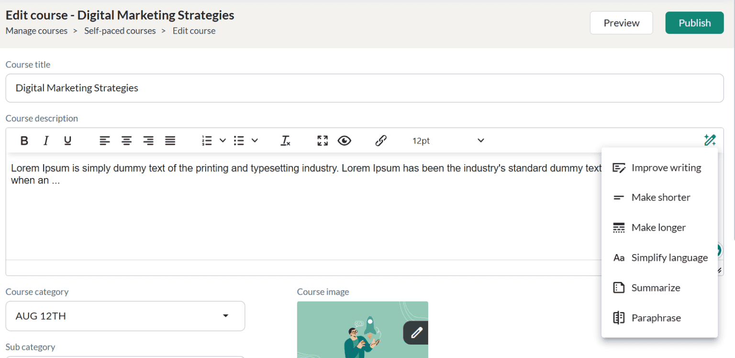Viewport: 735px width, 358px height.
Task: Choose Summarize in the AI options menu
Action: click(x=656, y=288)
